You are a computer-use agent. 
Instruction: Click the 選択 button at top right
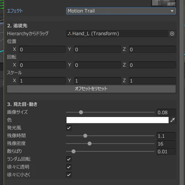click(x=169, y=4)
